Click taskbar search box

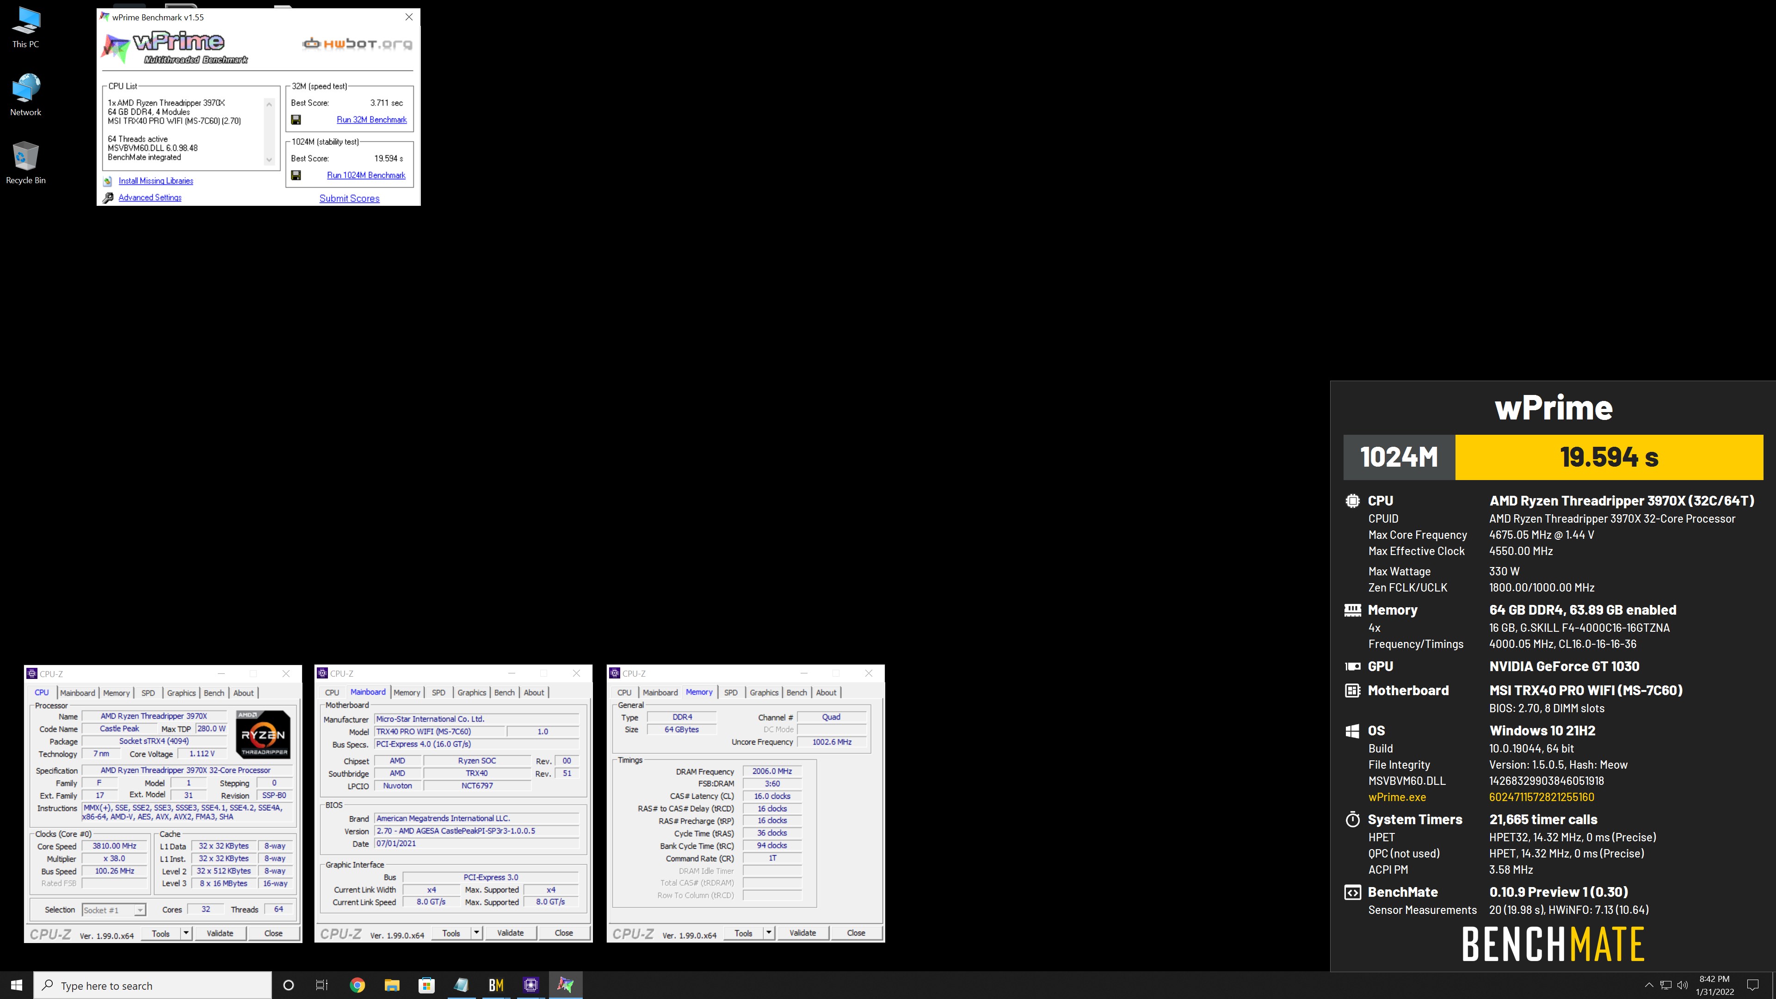[x=152, y=985]
